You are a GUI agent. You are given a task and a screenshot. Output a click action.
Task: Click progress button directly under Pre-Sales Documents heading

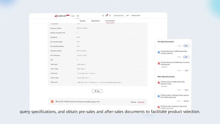186,46
